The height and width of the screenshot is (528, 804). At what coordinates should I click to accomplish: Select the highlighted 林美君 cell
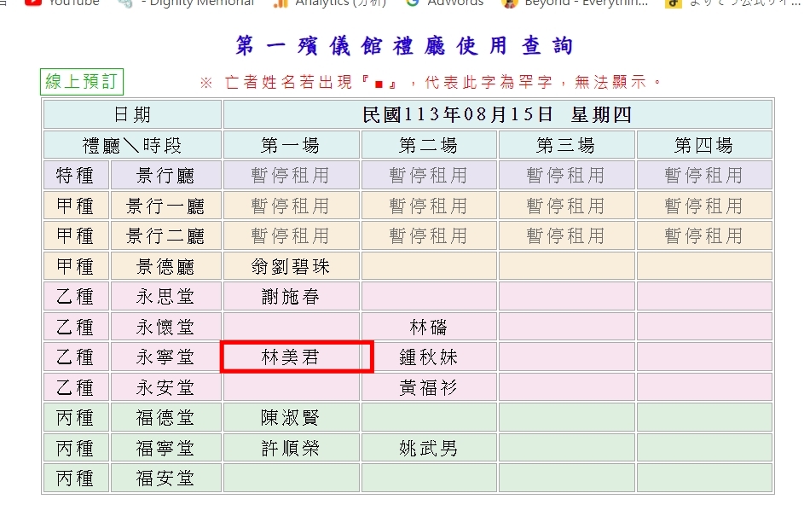291,357
